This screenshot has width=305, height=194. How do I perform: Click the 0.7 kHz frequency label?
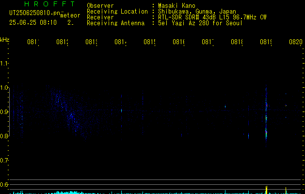pyautogui.click(x=4, y=160)
